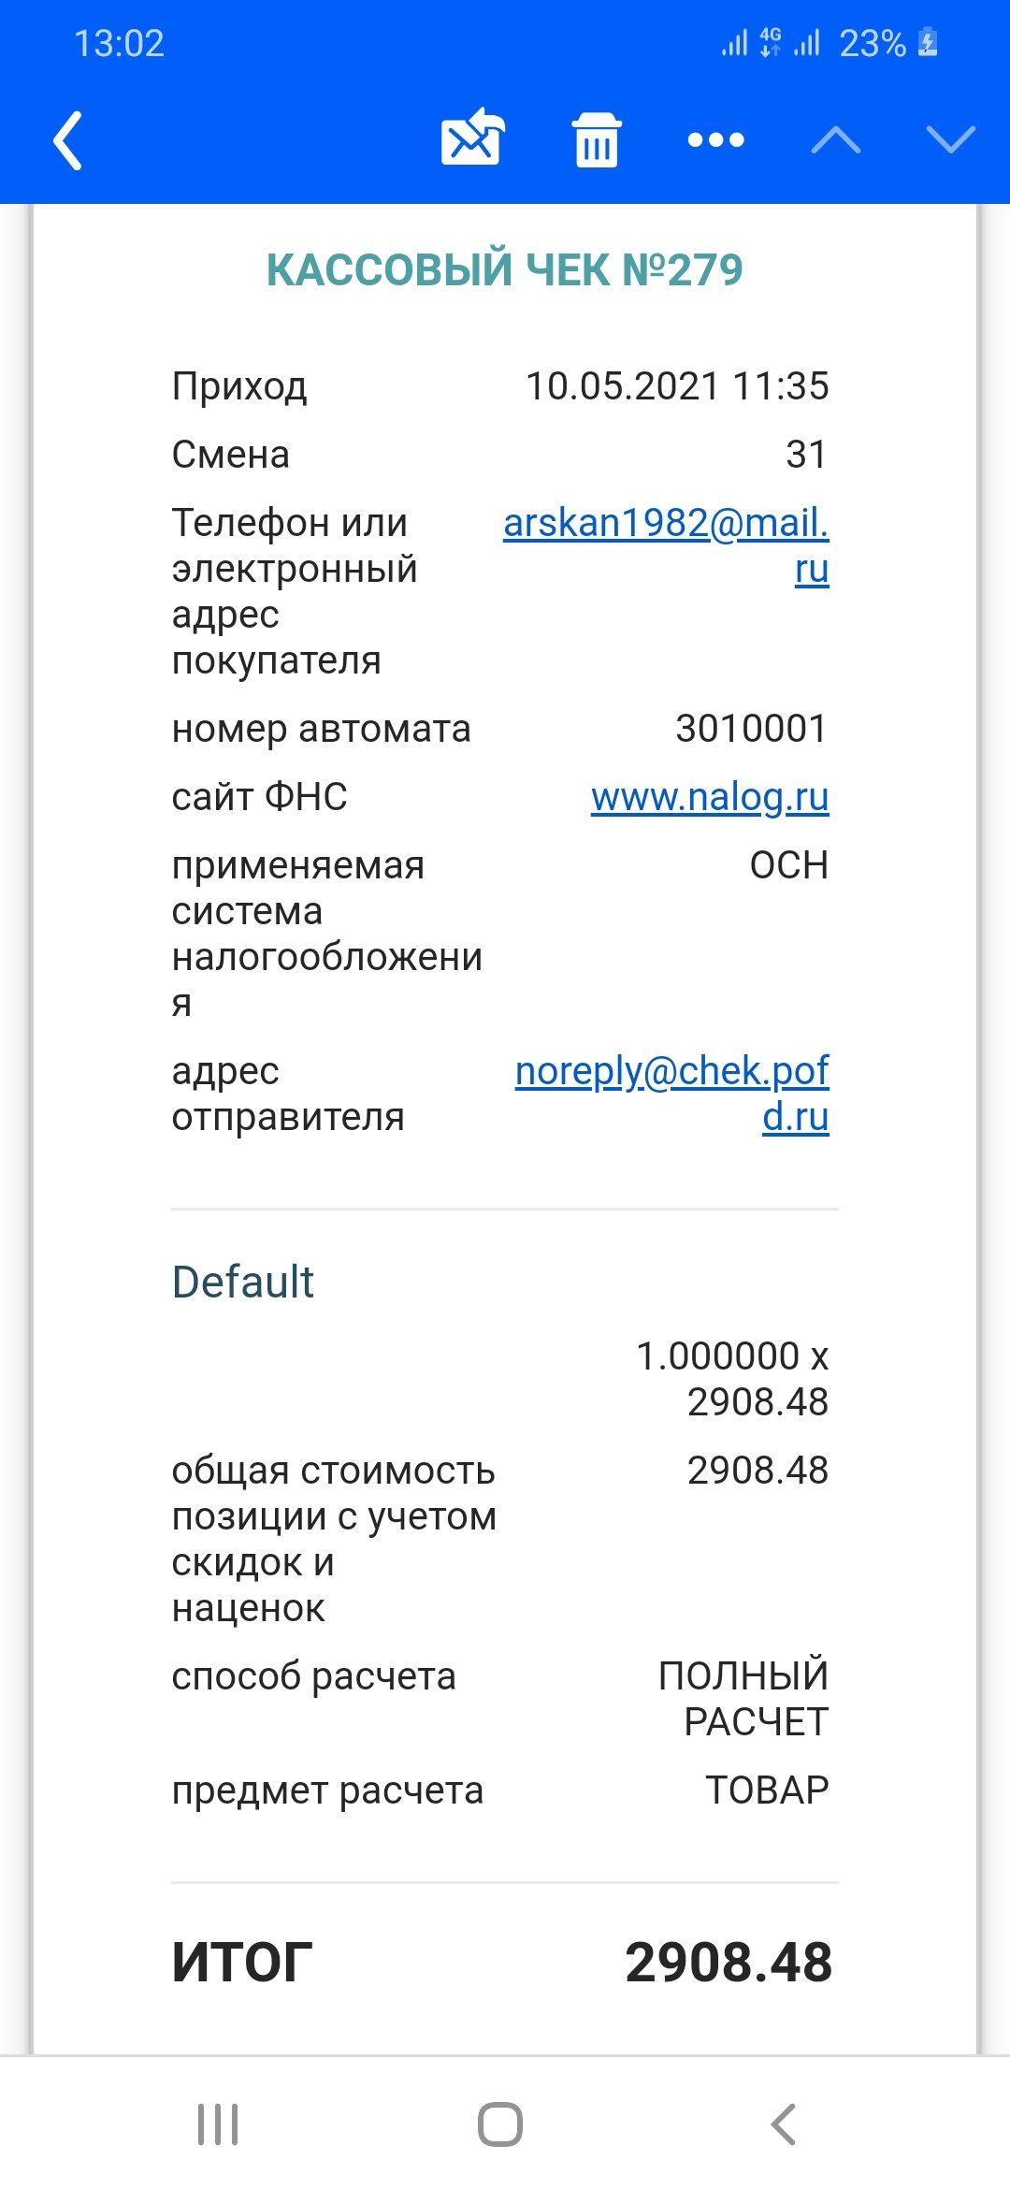The image size is (1010, 2189).
Task: Tap the receipt date 10.05.2021 11:35
Action: (x=677, y=386)
